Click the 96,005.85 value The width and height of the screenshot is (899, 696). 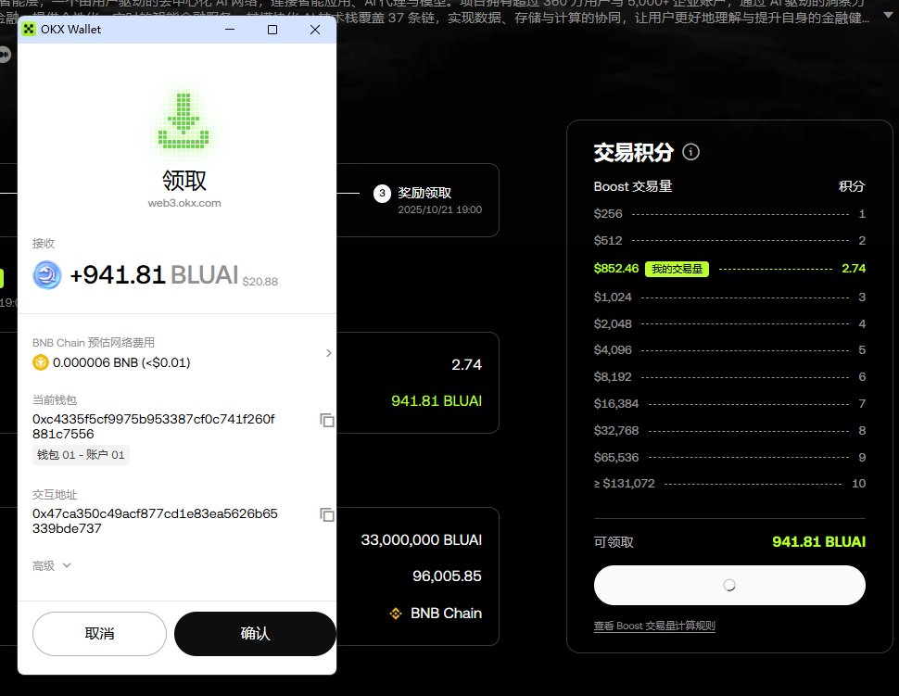(448, 576)
